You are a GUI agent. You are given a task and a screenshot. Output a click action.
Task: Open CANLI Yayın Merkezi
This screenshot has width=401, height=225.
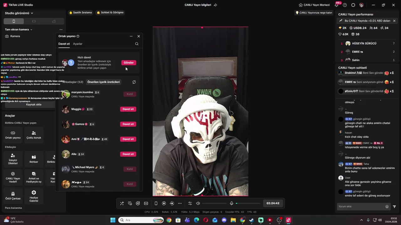coord(314,5)
